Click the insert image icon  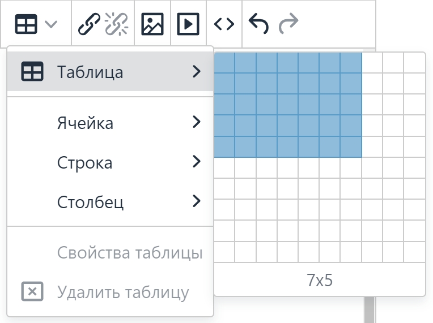(152, 24)
